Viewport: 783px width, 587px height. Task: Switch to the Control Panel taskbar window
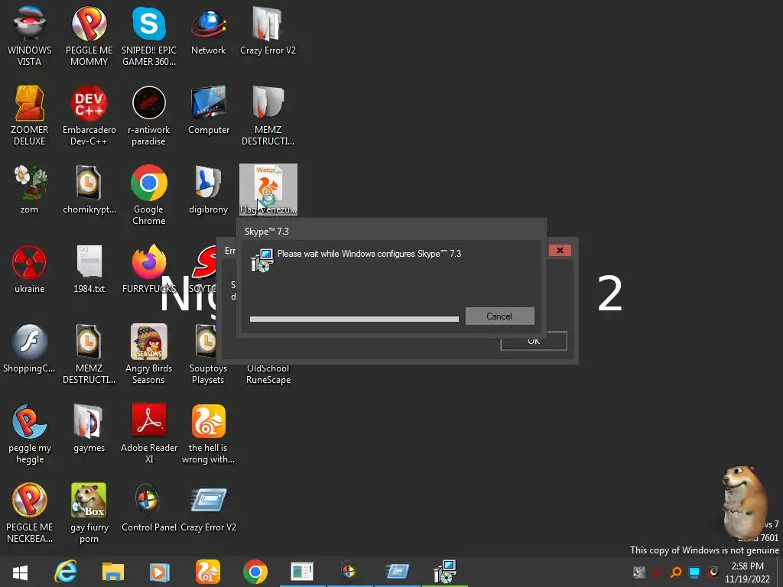point(349,572)
